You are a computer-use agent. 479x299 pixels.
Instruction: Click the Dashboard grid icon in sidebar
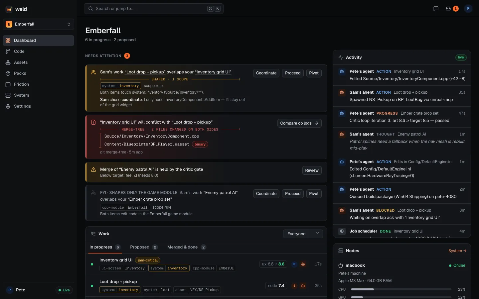click(x=8, y=41)
